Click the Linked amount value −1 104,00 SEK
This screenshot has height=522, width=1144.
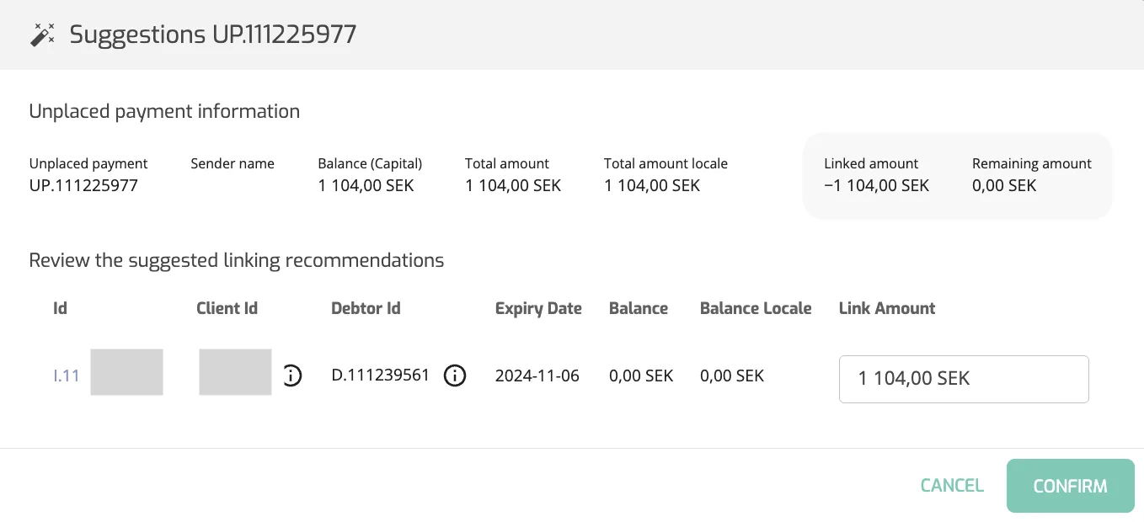pyautogui.click(x=876, y=185)
